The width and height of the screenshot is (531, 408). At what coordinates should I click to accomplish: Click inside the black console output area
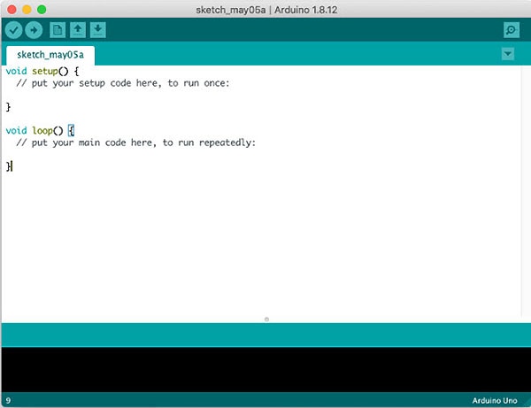click(265, 369)
